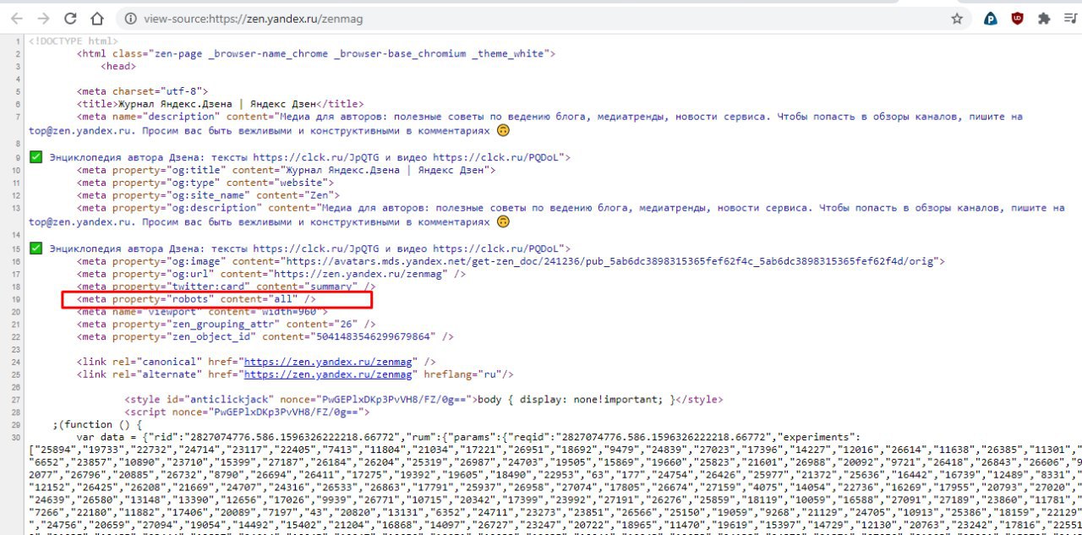Image resolution: width=1082 pixels, height=535 pixels.
Task: Go back to the previous page
Action: click(x=17, y=18)
